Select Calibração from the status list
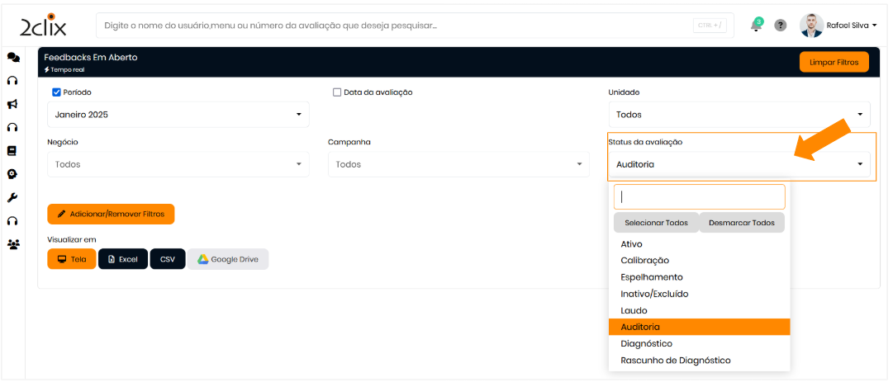Screen dimensions: 893x387 pos(644,261)
